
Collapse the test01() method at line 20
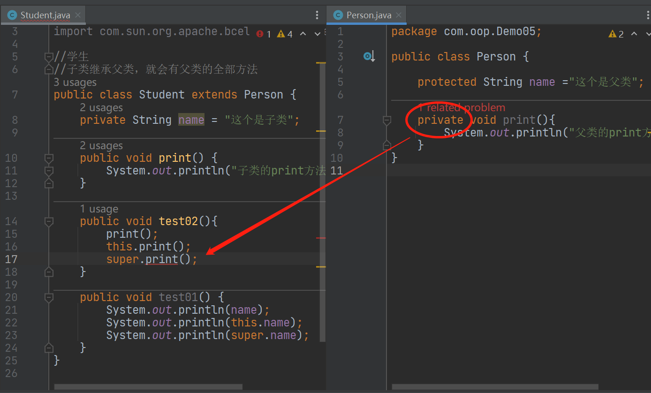pyautogui.click(x=49, y=297)
